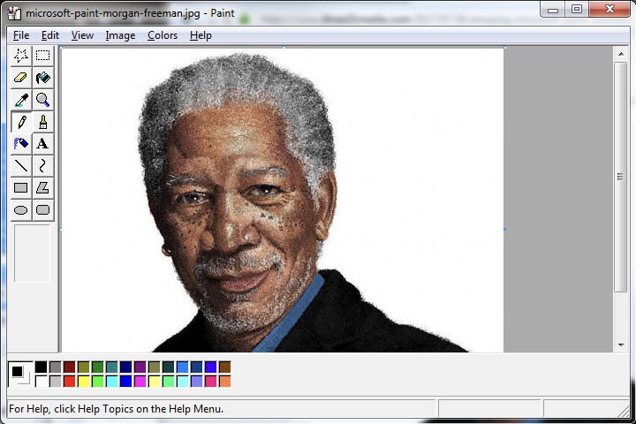The image size is (636, 424).
Task: Select the white palette swatch
Action: [41, 382]
